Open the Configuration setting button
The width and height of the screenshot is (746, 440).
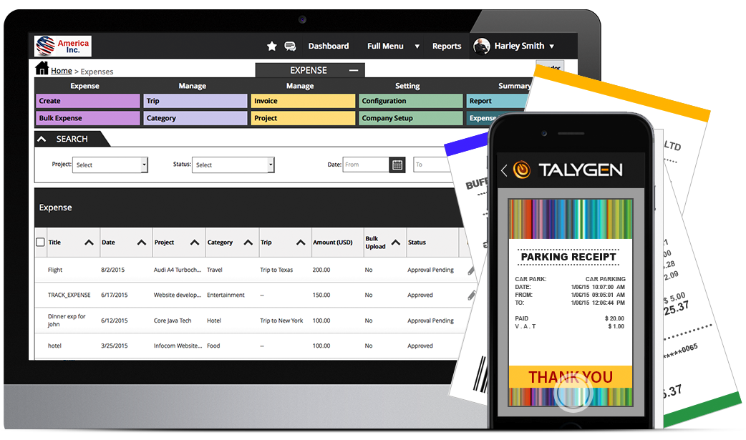click(x=410, y=101)
